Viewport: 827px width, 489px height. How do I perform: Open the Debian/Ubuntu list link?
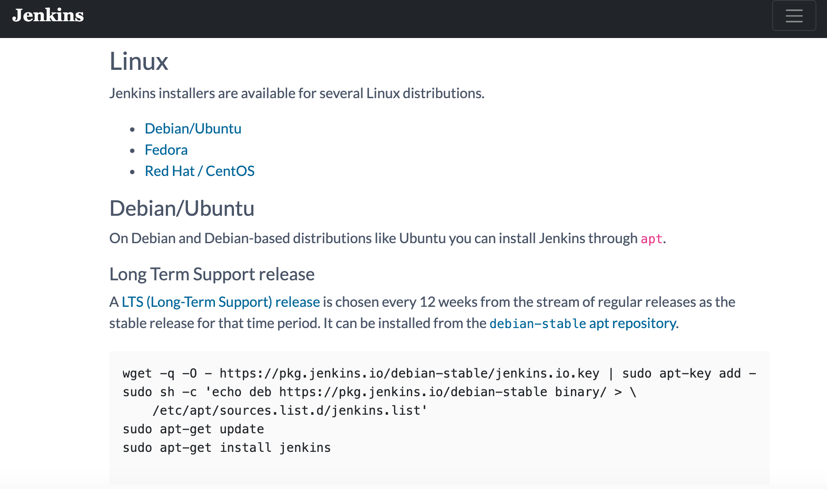point(193,129)
